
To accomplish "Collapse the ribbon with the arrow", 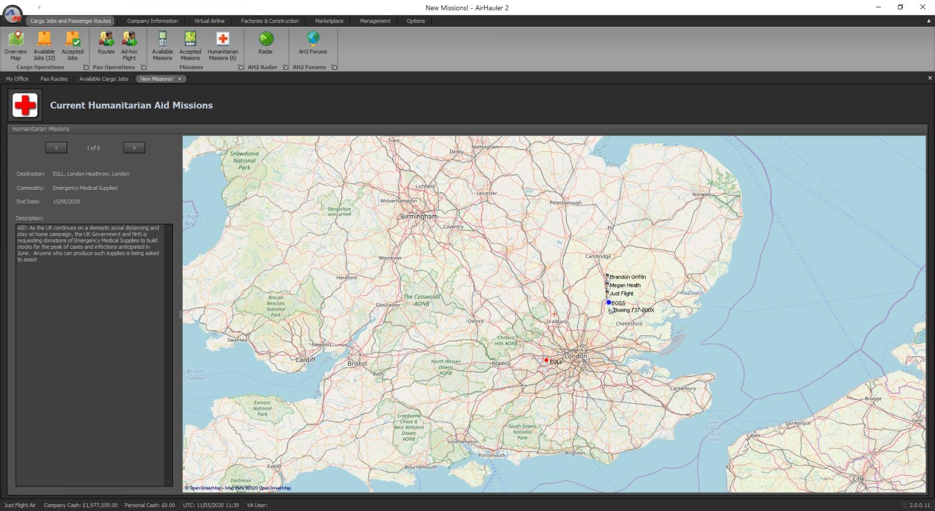I will click(x=929, y=21).
